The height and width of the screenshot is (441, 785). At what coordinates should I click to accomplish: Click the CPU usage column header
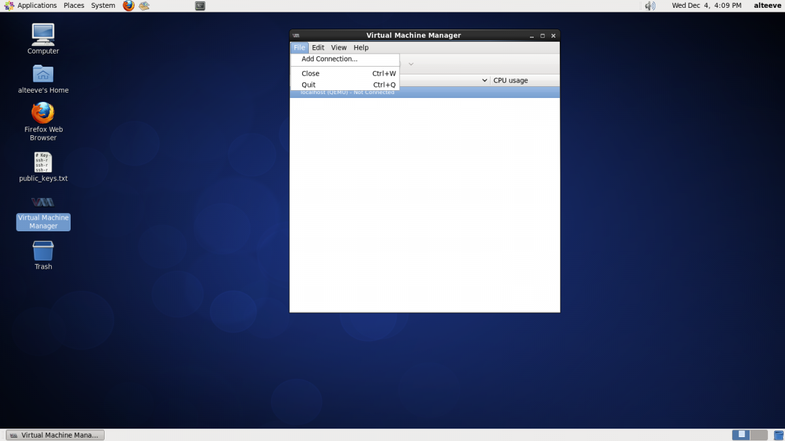[x=523, y=80]
